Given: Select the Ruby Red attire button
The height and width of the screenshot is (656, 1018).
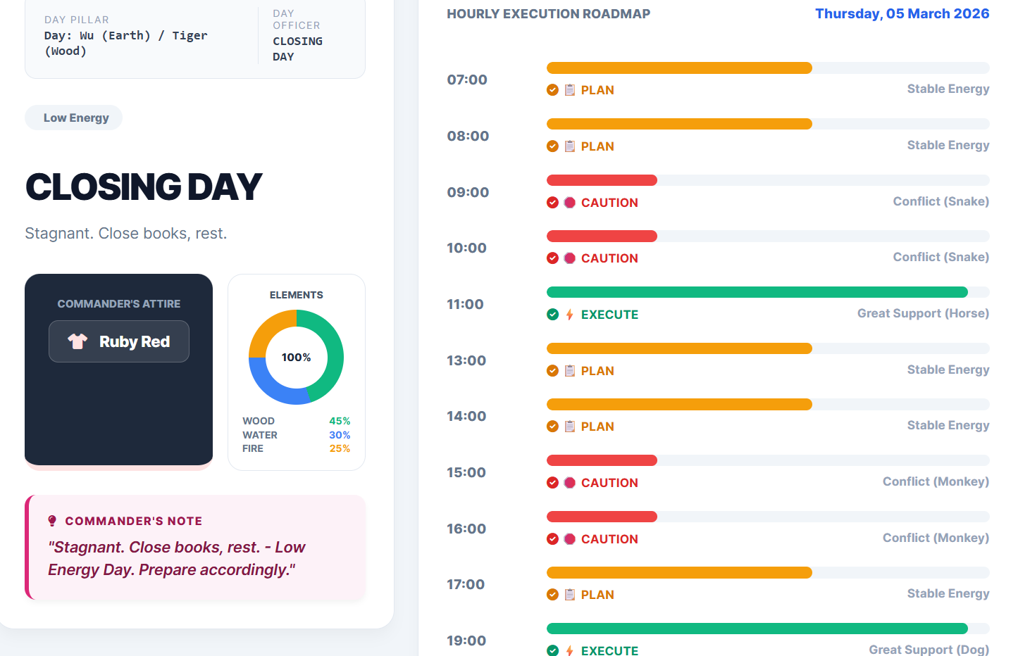Looking at the screenshot, I should (119, 341).
